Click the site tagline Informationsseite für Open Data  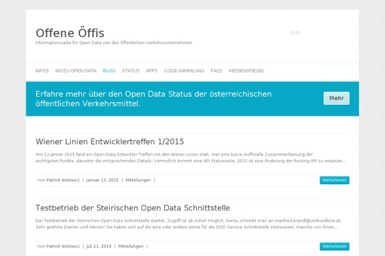pos(114,43)
